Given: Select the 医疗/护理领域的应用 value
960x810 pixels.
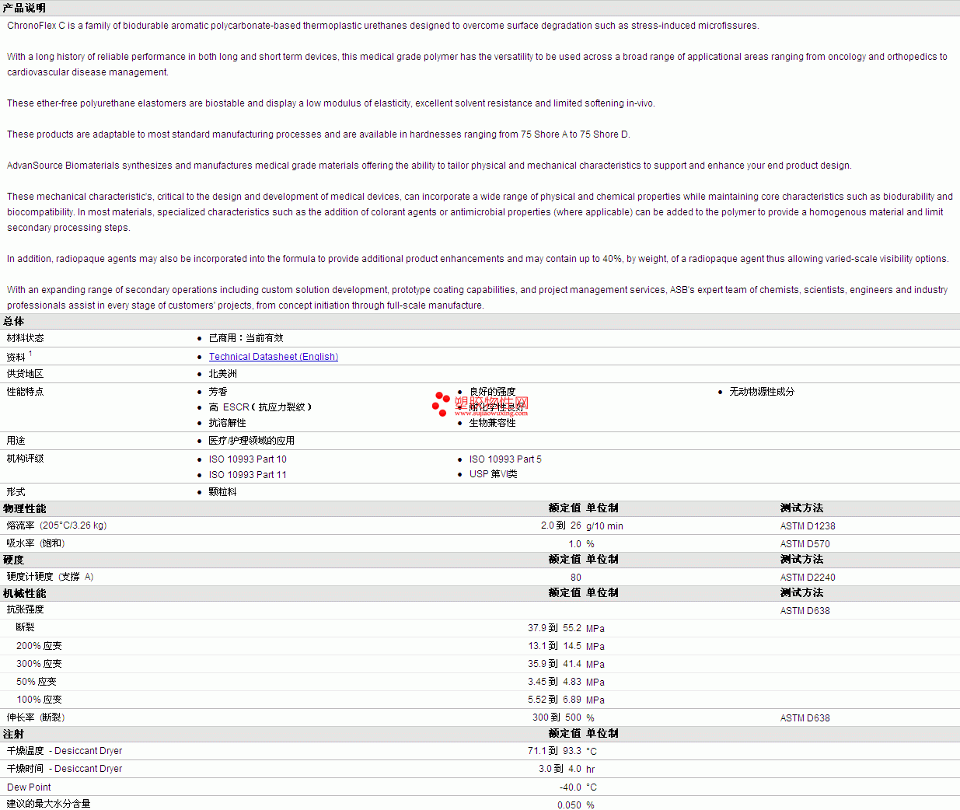Looking at the screenshot, I should point(252,441).
